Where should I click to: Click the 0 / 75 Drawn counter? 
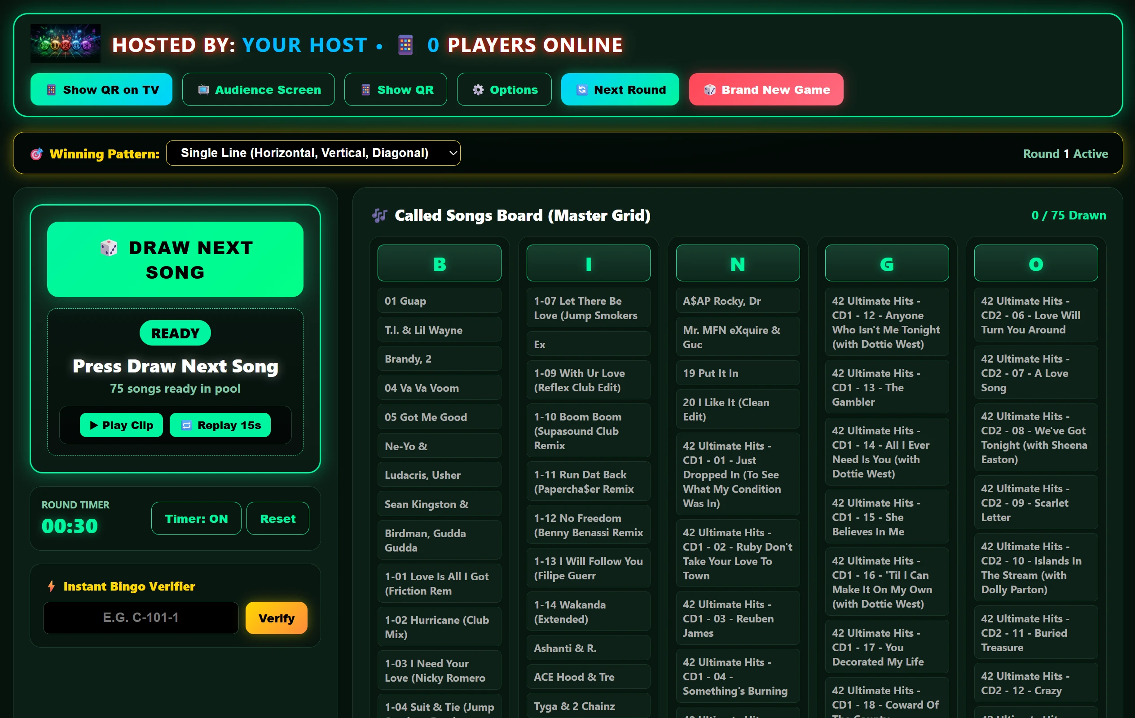(1069, 215)
